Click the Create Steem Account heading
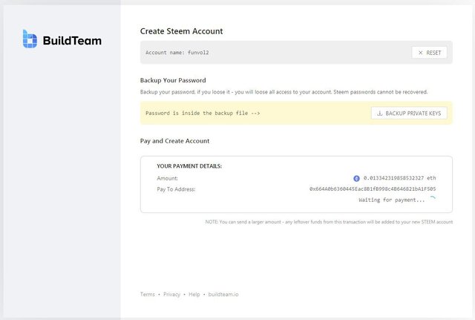 181,31
